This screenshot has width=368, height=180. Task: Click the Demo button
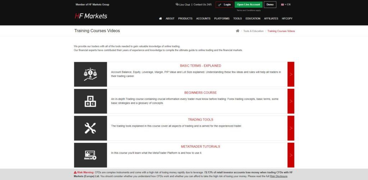click(270, 5)
